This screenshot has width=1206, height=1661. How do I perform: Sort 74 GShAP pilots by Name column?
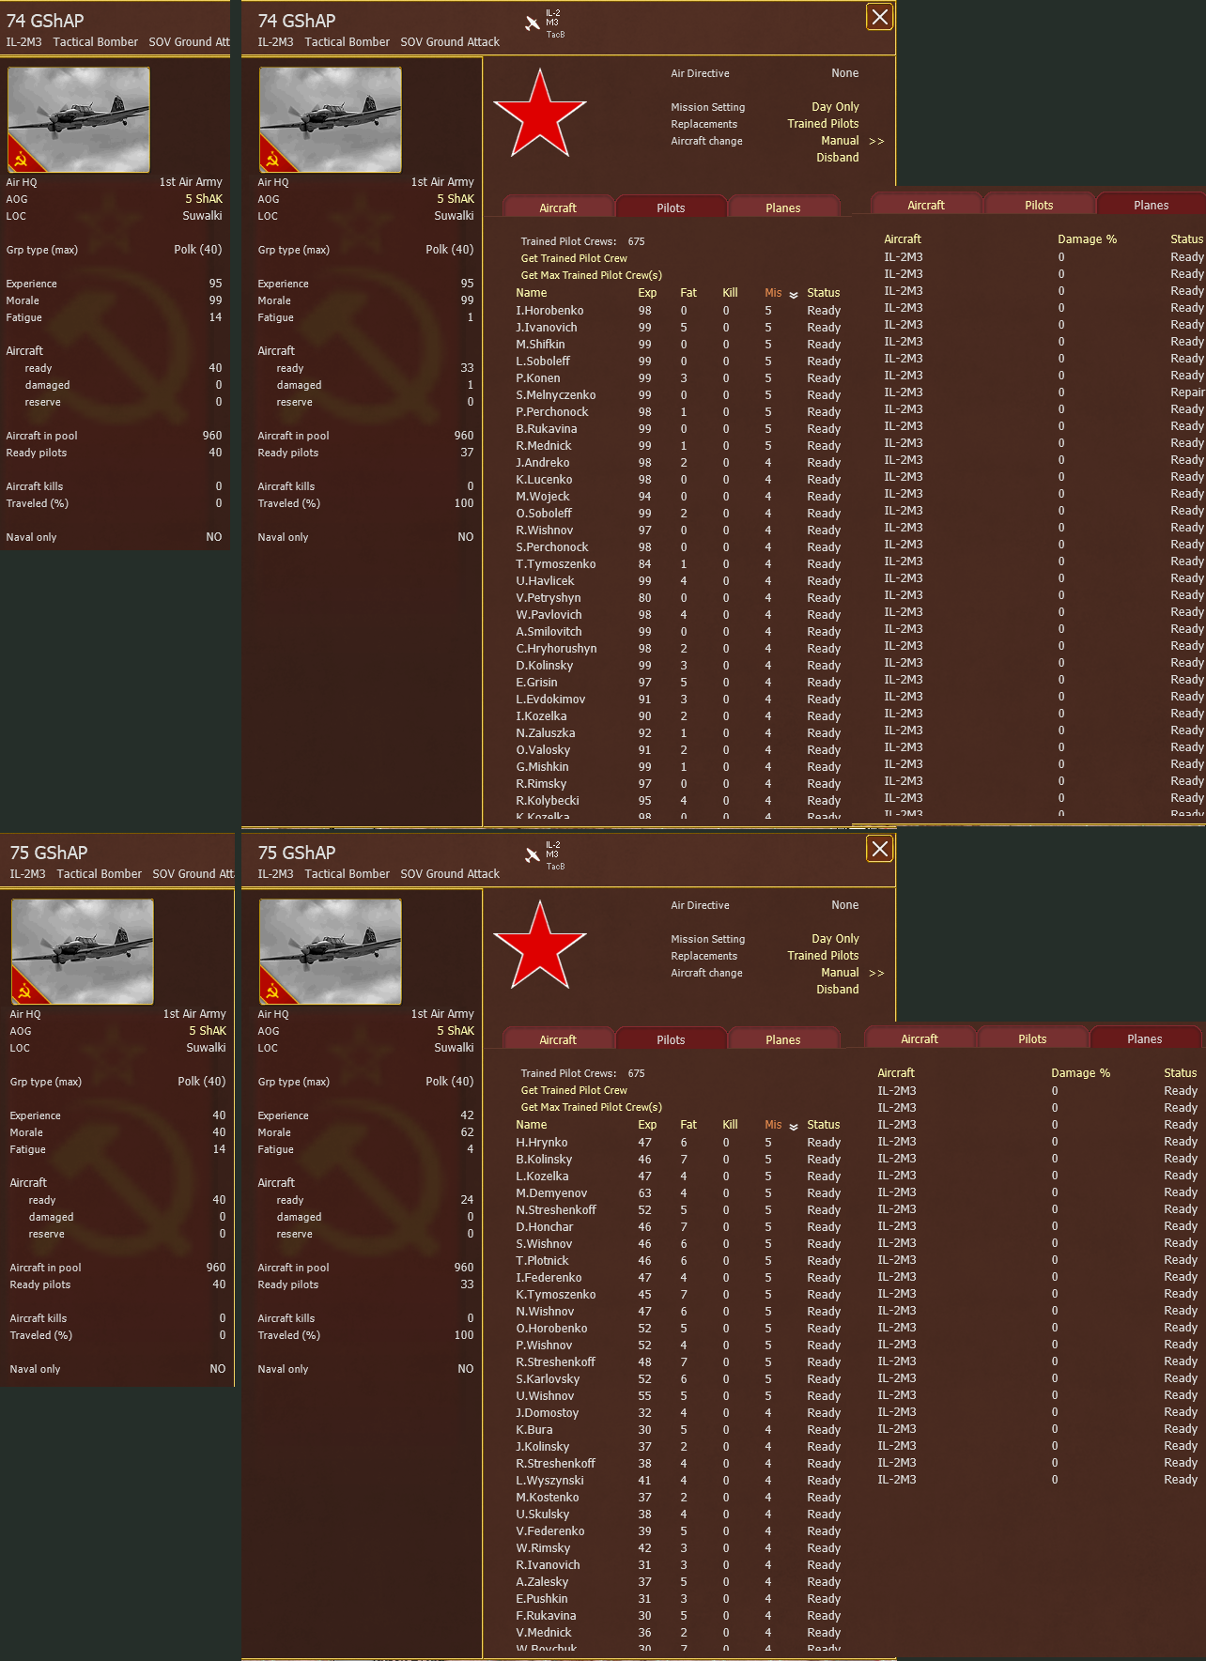tap(531, 293)
